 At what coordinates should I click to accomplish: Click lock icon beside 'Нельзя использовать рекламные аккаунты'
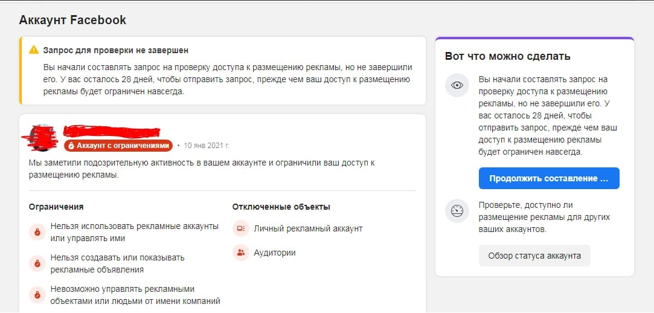click(37, 232)
